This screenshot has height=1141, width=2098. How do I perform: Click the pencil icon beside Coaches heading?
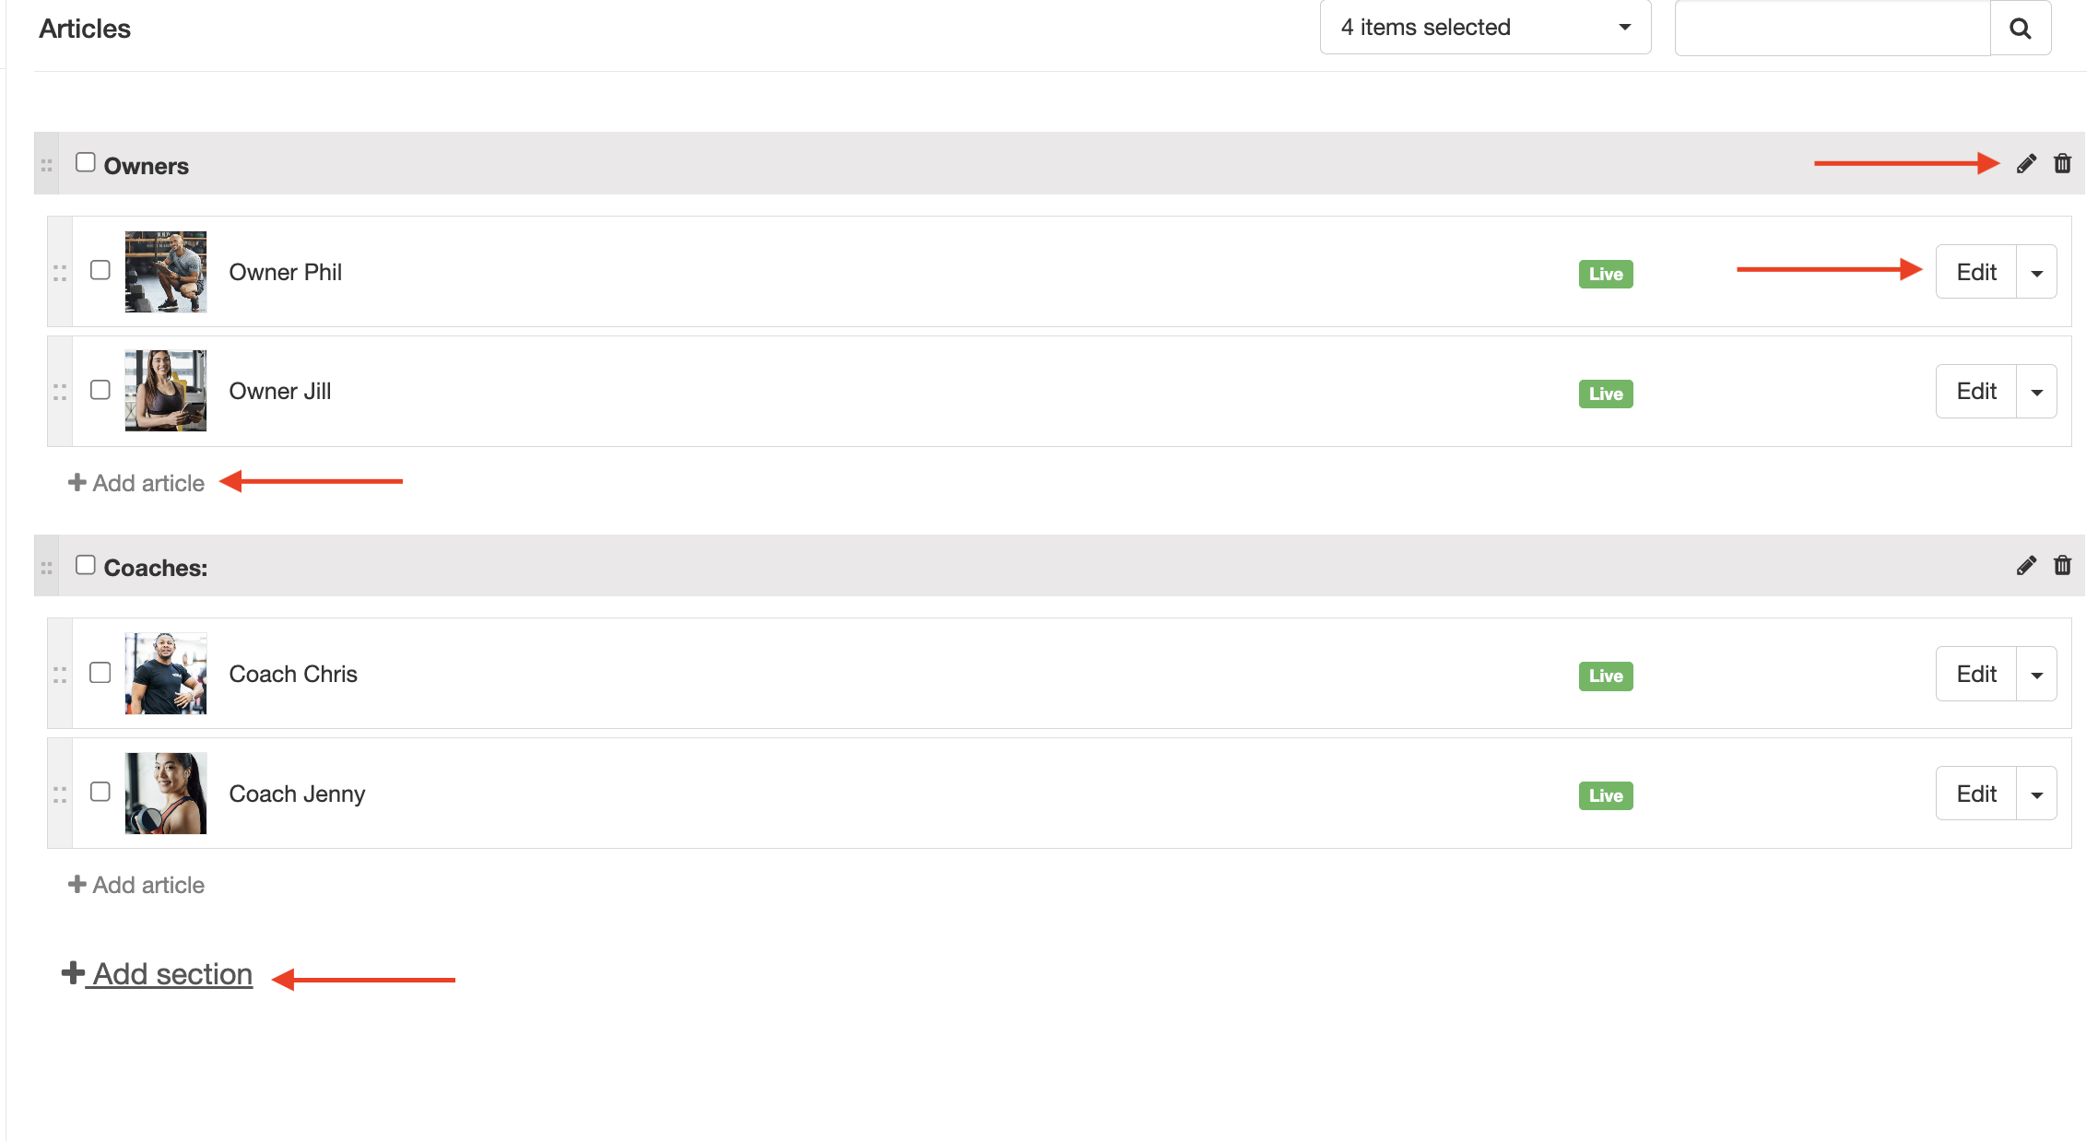[2024, 566]
